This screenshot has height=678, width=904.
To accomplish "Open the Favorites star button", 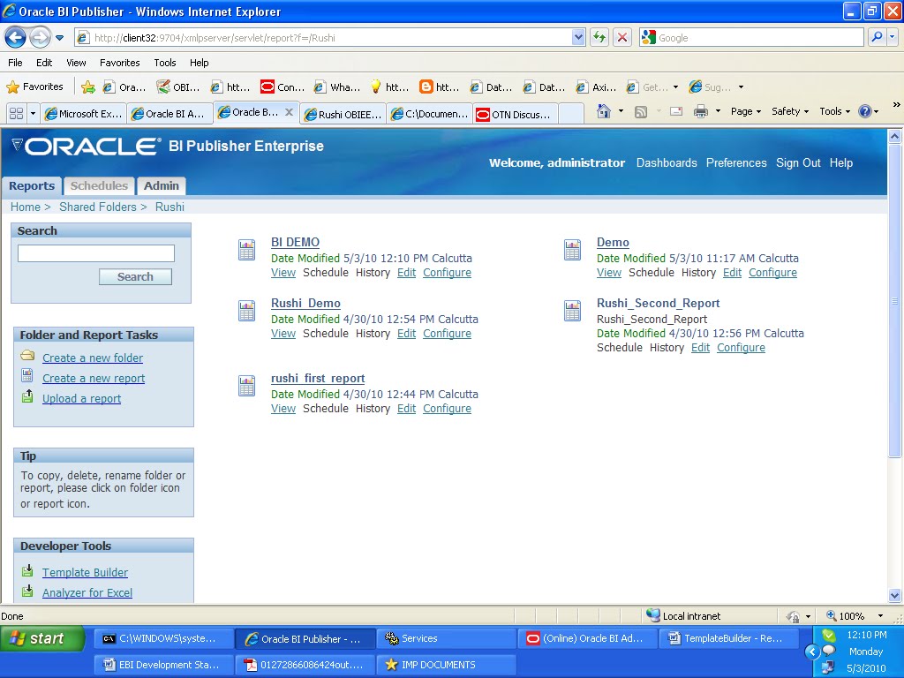I will (34, 87).
